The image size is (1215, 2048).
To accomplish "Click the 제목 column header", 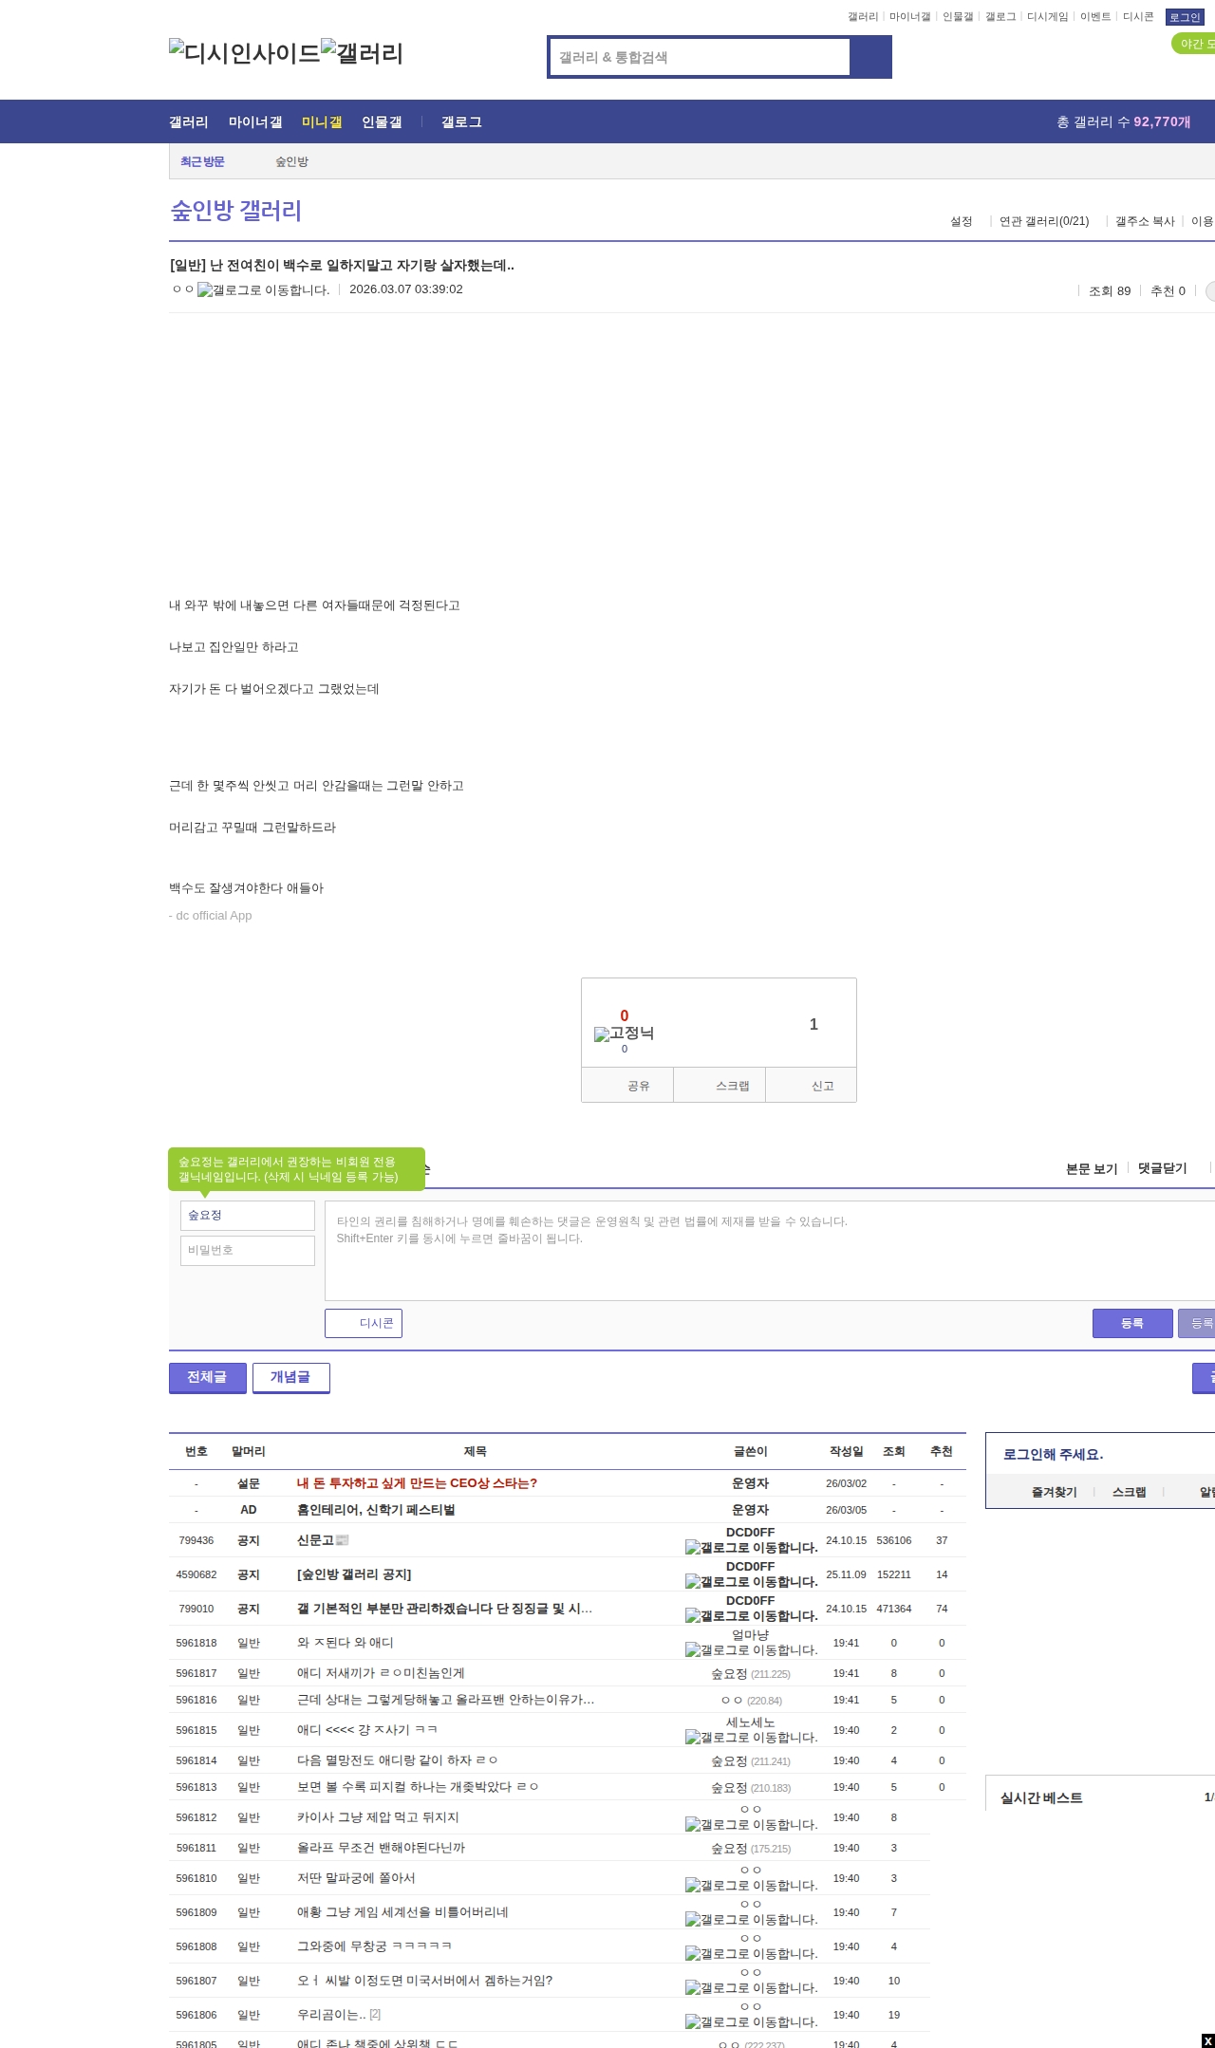I will click(475, 1451).
